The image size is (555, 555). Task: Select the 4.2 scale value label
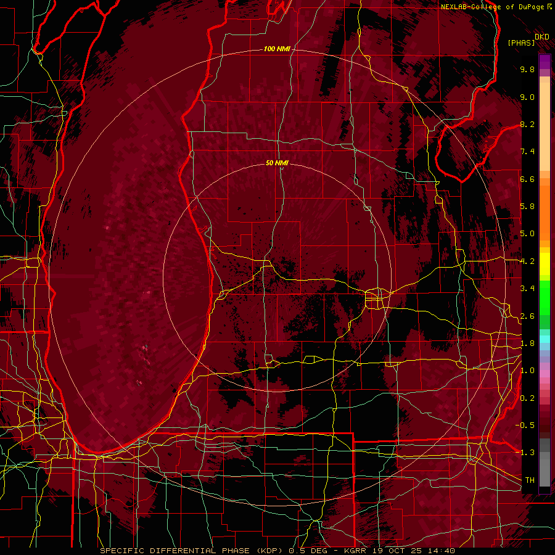point(527,261)
